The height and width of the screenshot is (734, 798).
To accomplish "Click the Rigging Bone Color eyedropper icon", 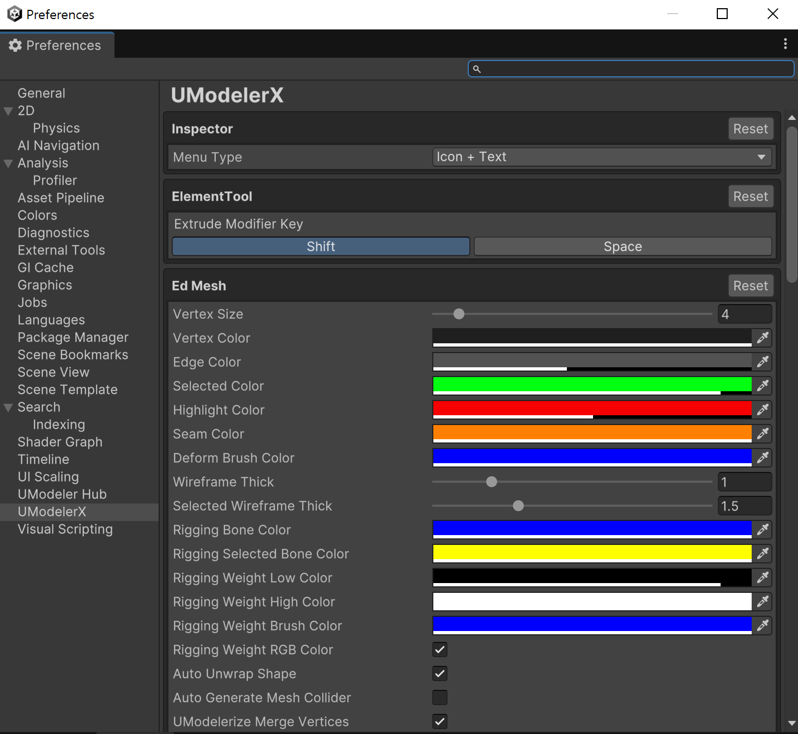I will tap(763, 530).
